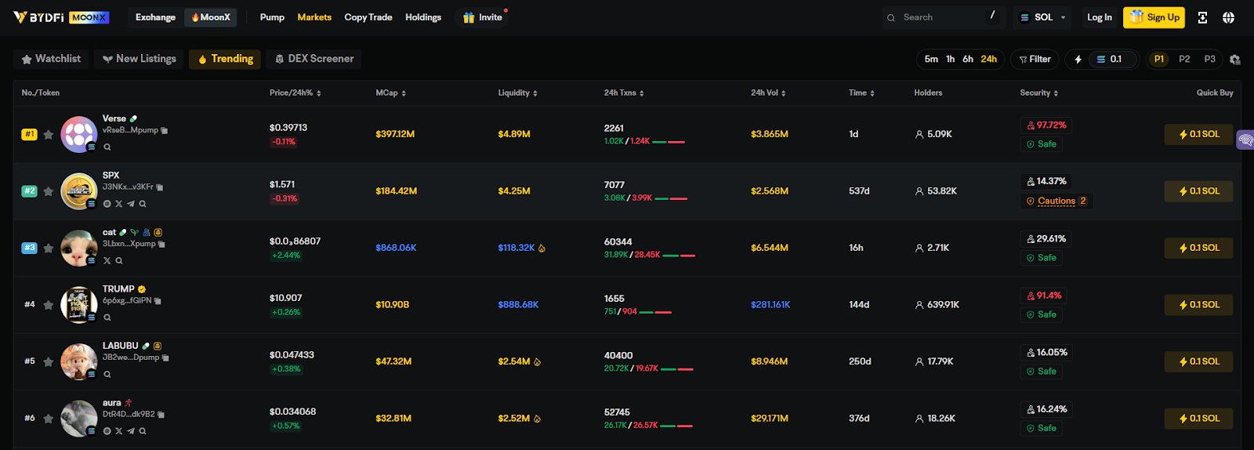This screenshot has height=450, width=1254.
Task: Copy the cat contract address
Action: pos(161,244)
